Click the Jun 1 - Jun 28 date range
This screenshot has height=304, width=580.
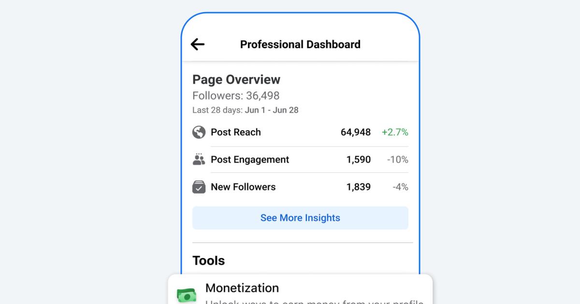point(272,110)
